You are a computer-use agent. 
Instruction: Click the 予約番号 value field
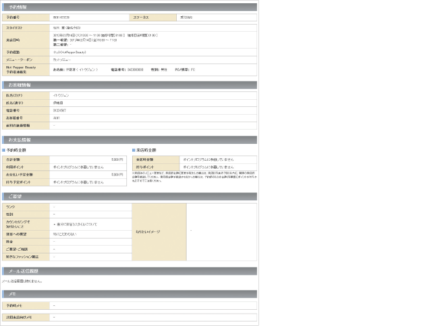tap(62, 17)
